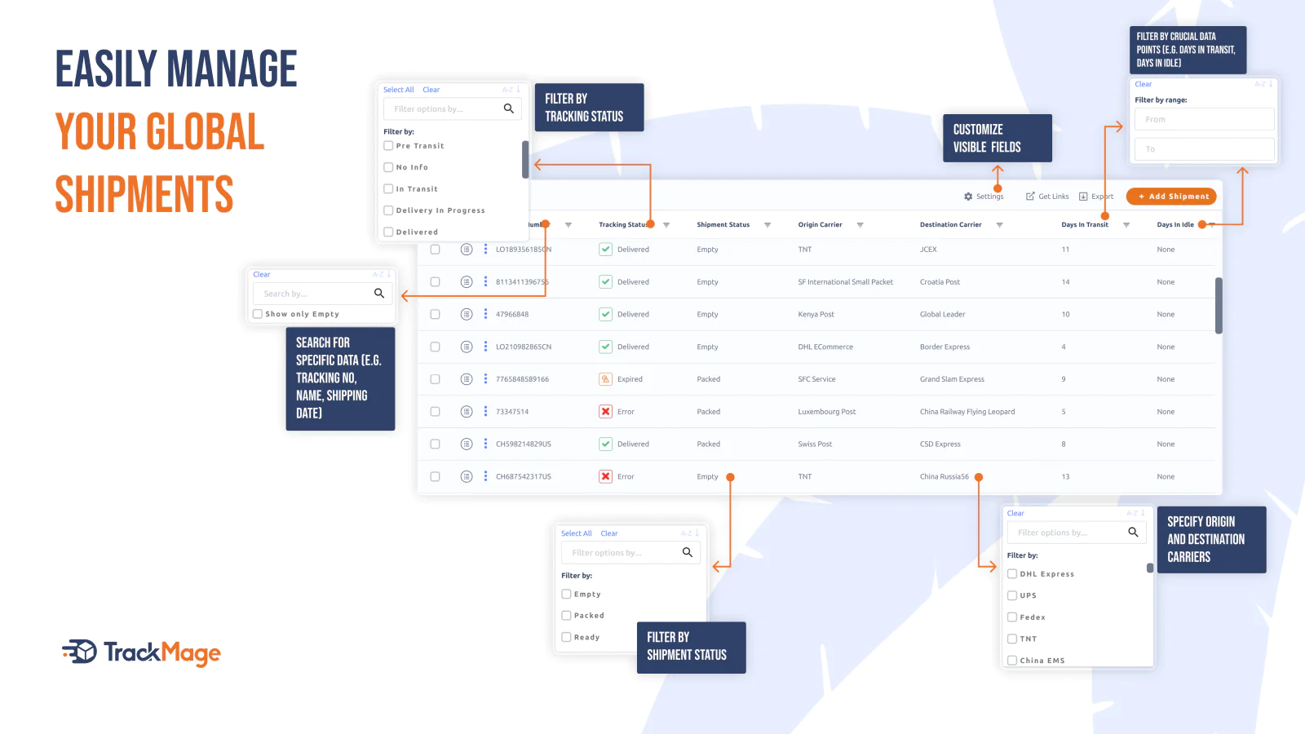Viewport: 1305px width, 734px height.
Task: Open three-dot menu for row 8113411396756
Action: click(485, 281)
